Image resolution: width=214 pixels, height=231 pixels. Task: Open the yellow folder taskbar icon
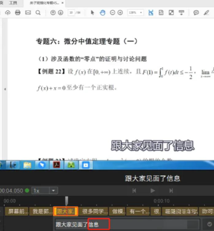point(27,165)
